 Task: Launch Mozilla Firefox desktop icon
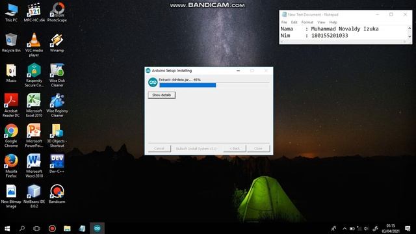(x=11, y=166)
